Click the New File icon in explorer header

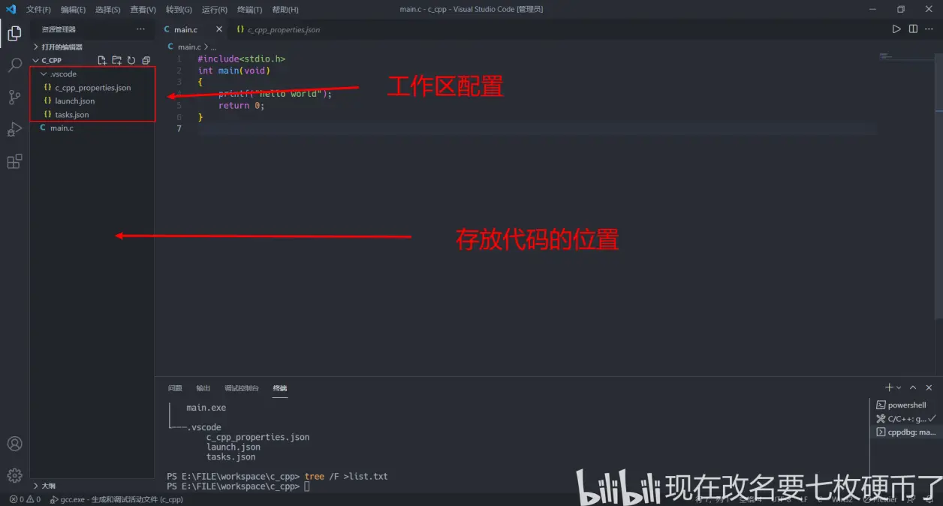[x=102, y=60]
